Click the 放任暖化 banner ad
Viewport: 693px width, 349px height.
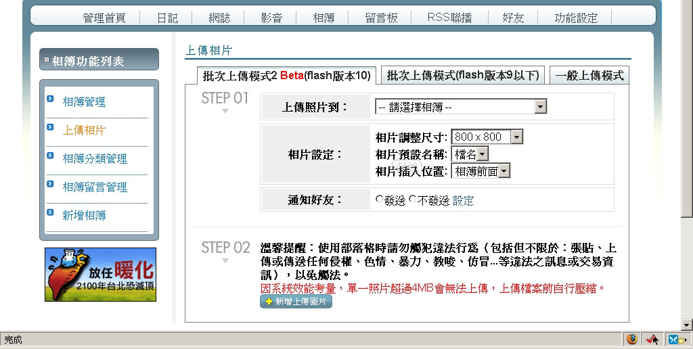(x=100, y=275)
